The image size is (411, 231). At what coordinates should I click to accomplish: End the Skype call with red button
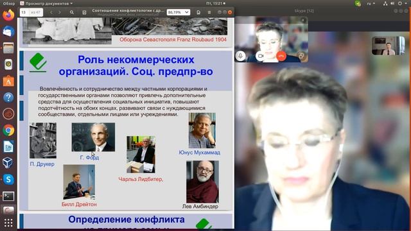(x=281, y=56)
